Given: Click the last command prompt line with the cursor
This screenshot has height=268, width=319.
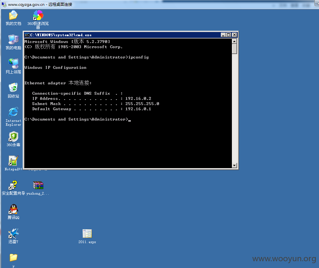Looking at the screenshot, I should (x=77, y=119).
